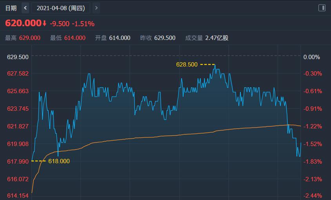Click the 621.827 y-axis price label
This screenshot has height=200, width=331.
tap(18, 126)
